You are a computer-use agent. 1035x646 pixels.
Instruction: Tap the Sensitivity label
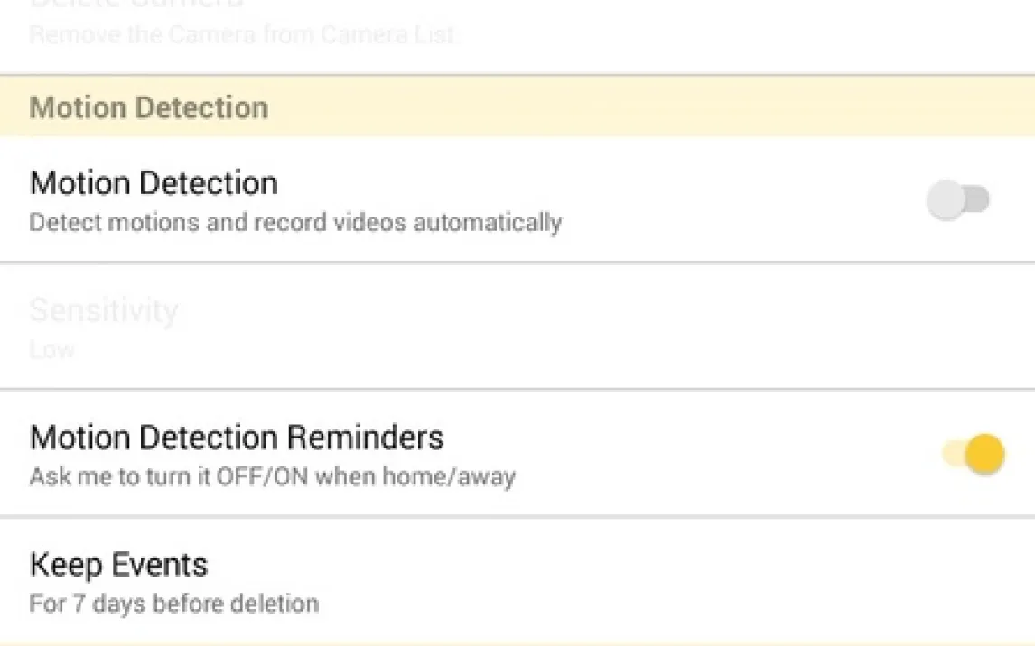(x=104, y=309)
